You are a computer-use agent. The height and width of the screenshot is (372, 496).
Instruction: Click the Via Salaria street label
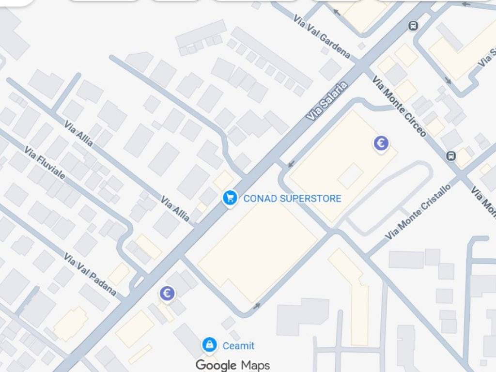(x=327, y=101)
